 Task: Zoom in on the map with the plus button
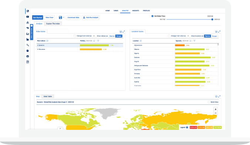216,109
